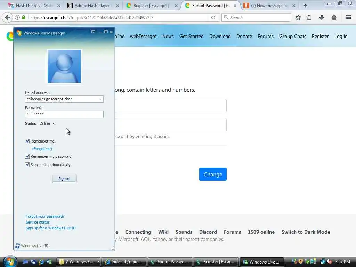Open Firefox downloads arrow icon

(x=322, y=17)
